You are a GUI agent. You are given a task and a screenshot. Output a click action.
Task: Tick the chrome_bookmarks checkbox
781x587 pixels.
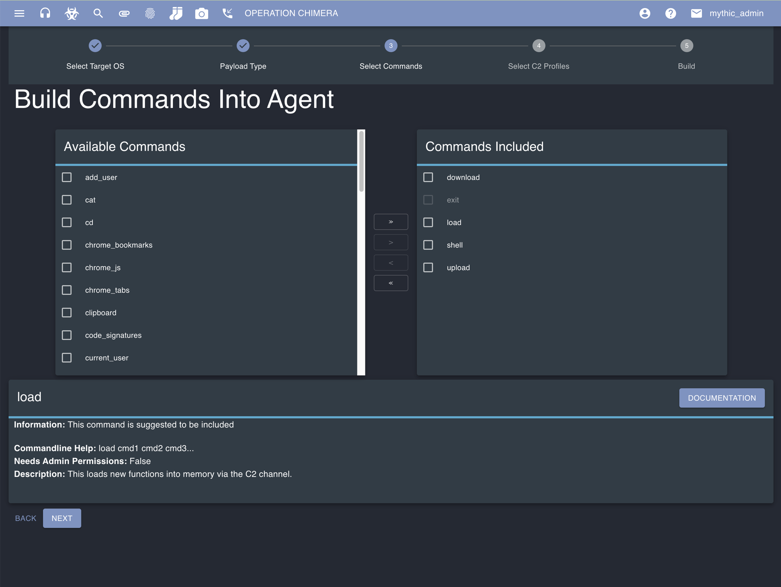(x=67, y=245)
